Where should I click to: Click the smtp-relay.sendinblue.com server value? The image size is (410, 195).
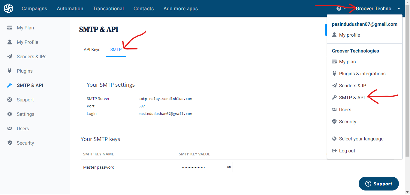coord(165,98)
